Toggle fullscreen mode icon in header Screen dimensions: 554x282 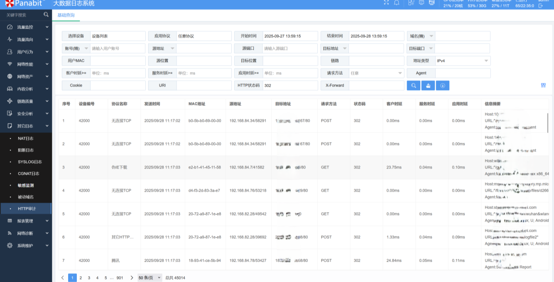click(386, 3)
